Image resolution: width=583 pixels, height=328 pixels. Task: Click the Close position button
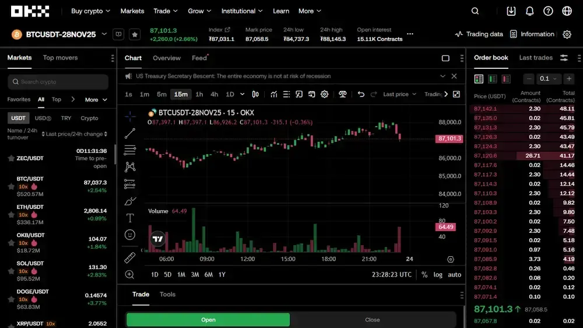coord(373,320)
